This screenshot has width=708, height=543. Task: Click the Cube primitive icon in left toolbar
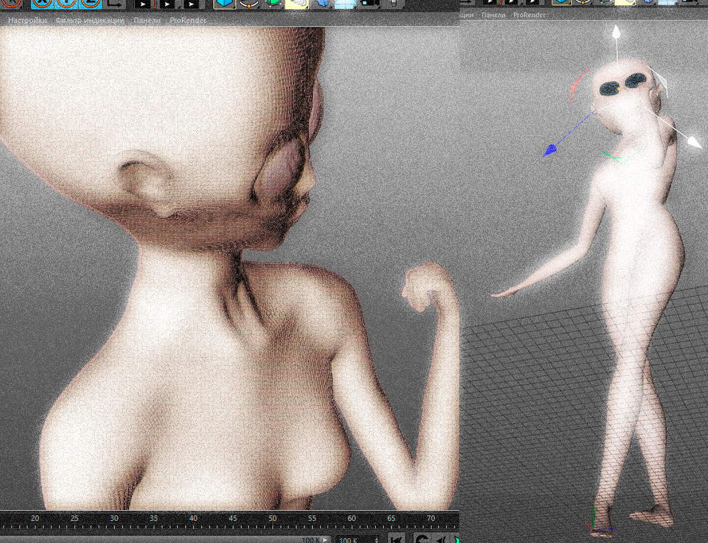click(x=223, y=3)
